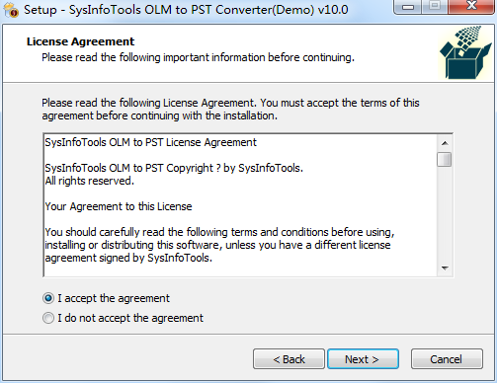Click the setup installer icon in title bar
The image size is (497, 383).
[11, 10]
